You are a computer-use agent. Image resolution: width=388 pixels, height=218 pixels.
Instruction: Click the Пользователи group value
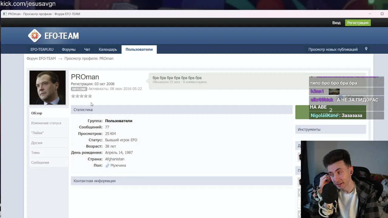(x=119, y=121)
